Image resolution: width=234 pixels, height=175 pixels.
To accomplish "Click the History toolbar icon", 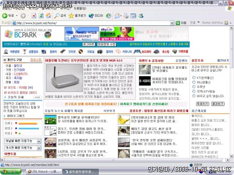I will tap(109, 16).
